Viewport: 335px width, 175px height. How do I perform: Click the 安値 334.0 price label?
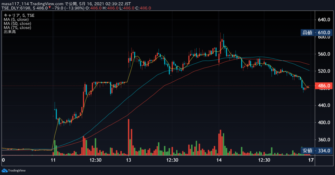point(317,151)
